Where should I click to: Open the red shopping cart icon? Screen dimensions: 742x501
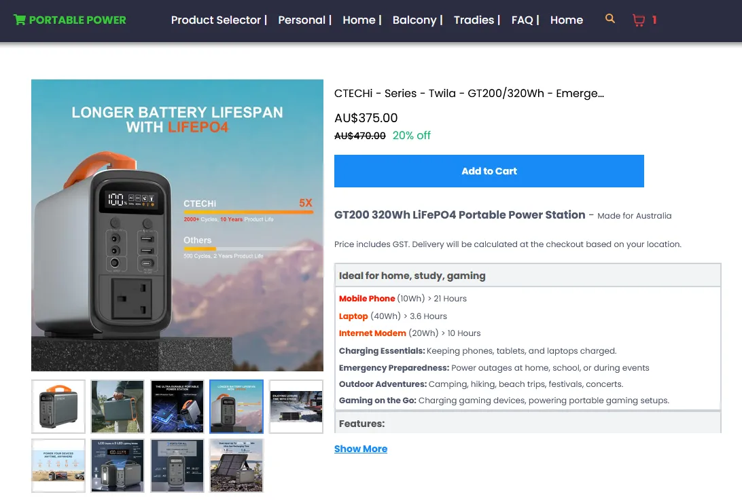point(638,20)
